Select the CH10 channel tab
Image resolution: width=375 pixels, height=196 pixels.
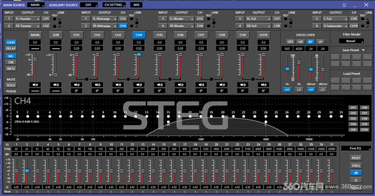point(263,35)
